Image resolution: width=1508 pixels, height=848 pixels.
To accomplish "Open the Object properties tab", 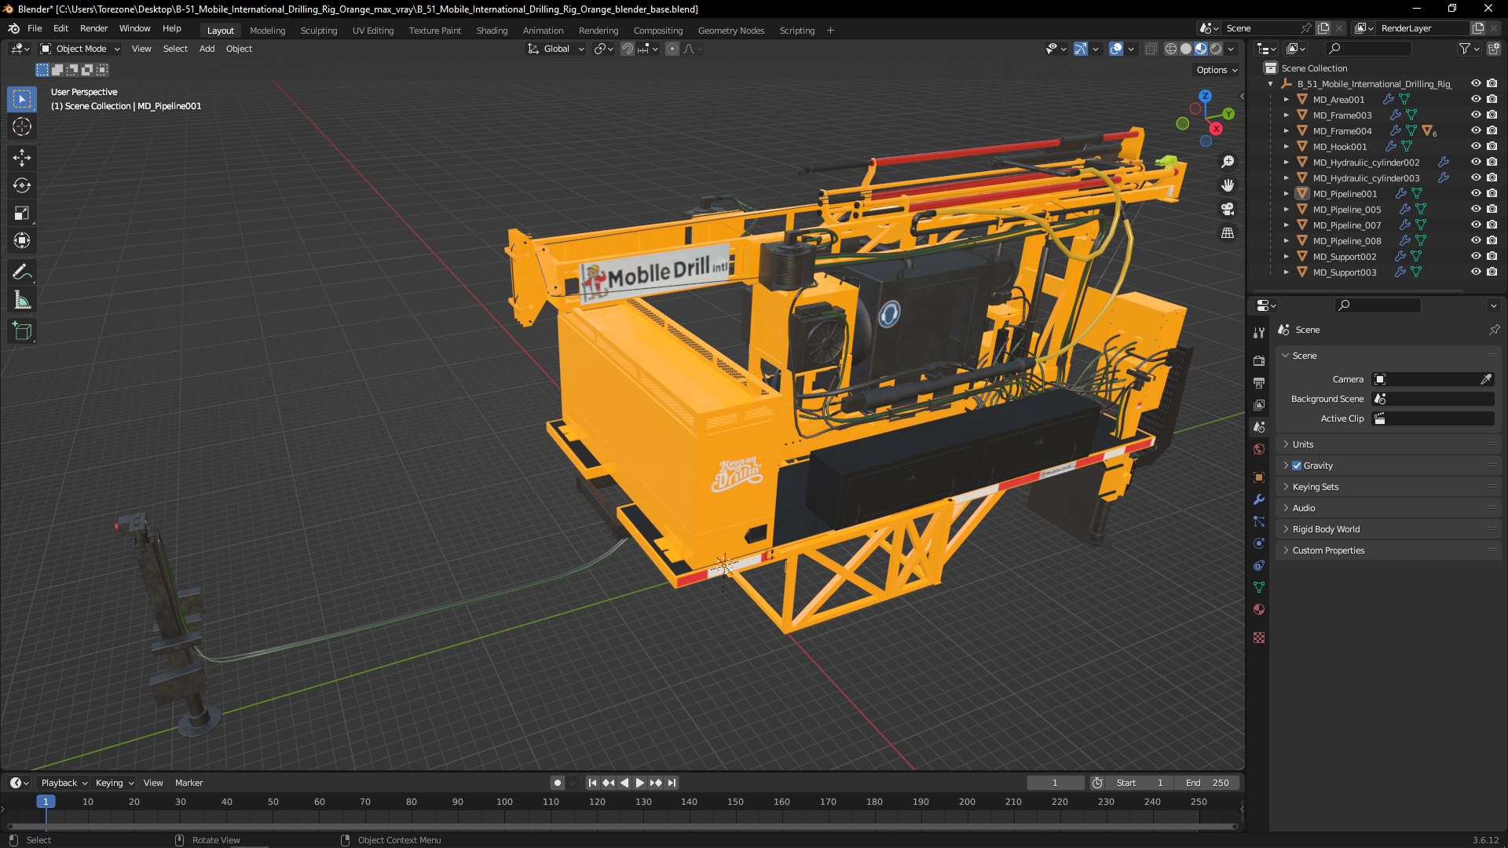I will coord(1259,477).
